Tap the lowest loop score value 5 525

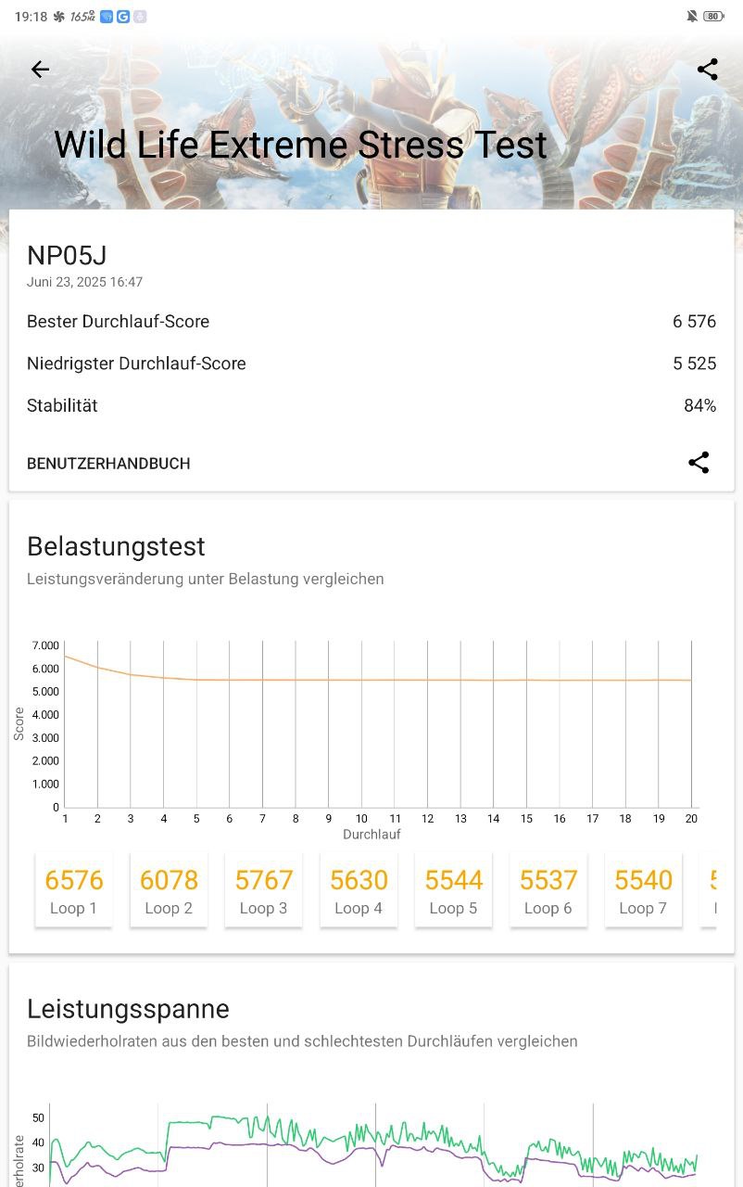695,364
